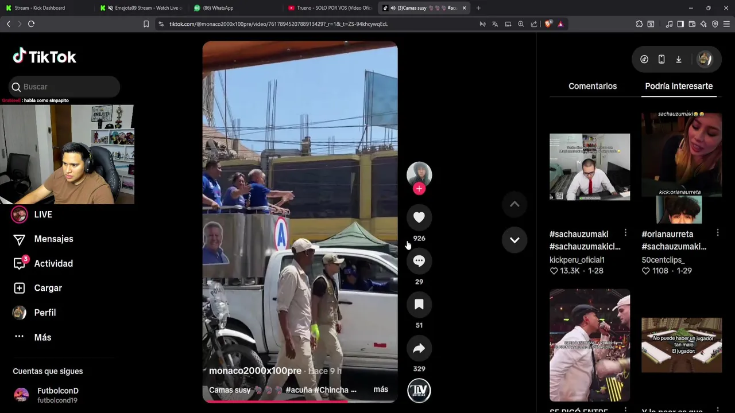The height and width of the screenshot is (413, 735).
Task: Switch to Stream - Kick Dashboard tab
Action: tap(46, 8)
